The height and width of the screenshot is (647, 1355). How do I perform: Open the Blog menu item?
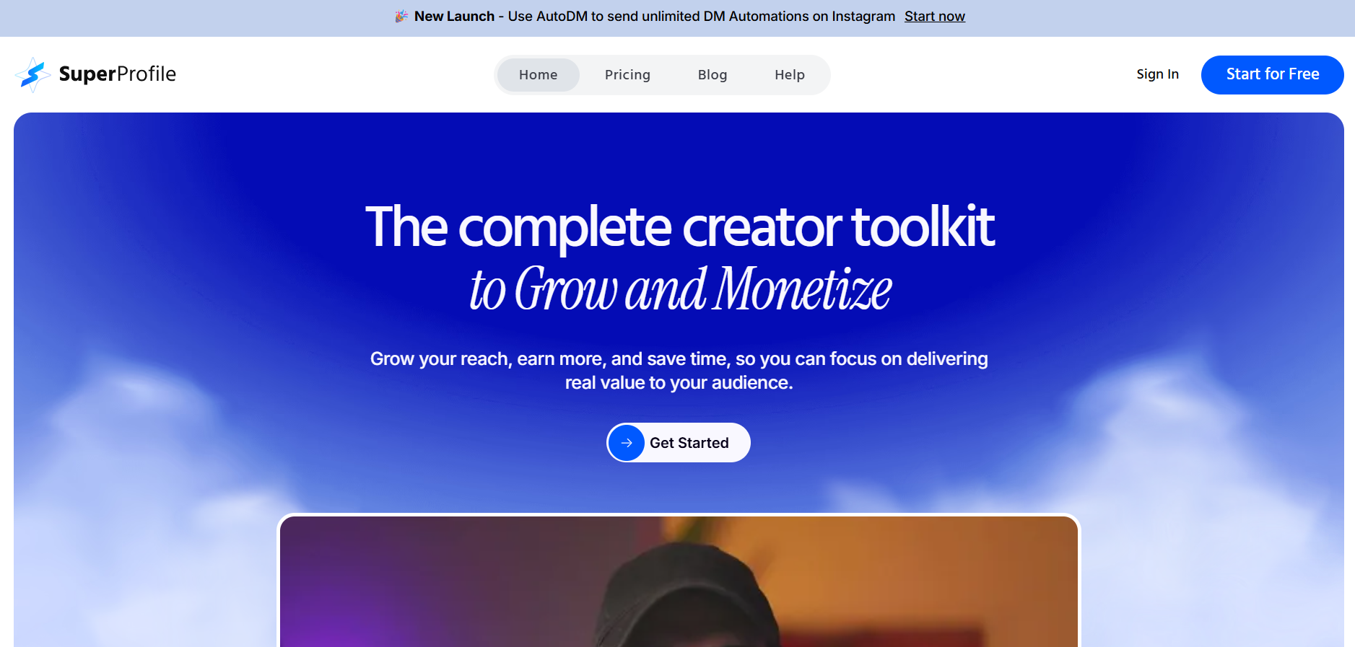click(x=713, y=75)
